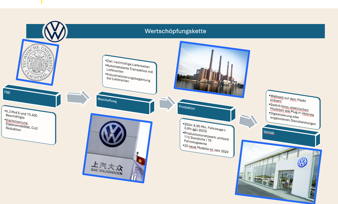Click the Volkswagen logo beside the title
The image size is (338, 204).
(55, 31)
